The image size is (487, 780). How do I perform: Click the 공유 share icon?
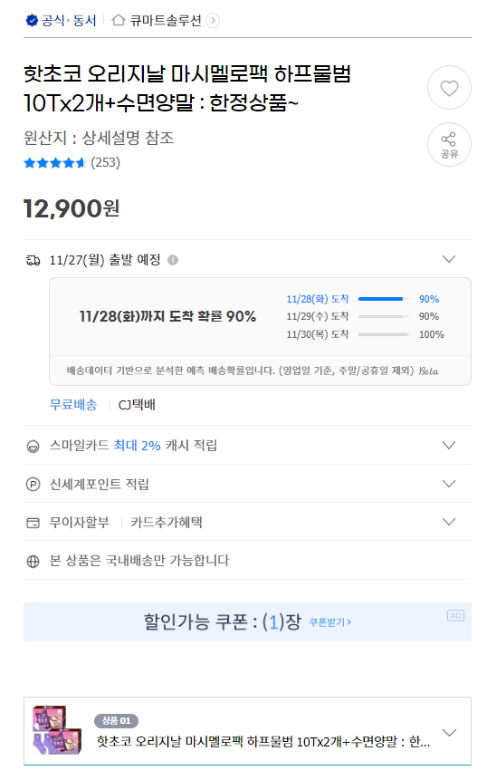(449, 144)
